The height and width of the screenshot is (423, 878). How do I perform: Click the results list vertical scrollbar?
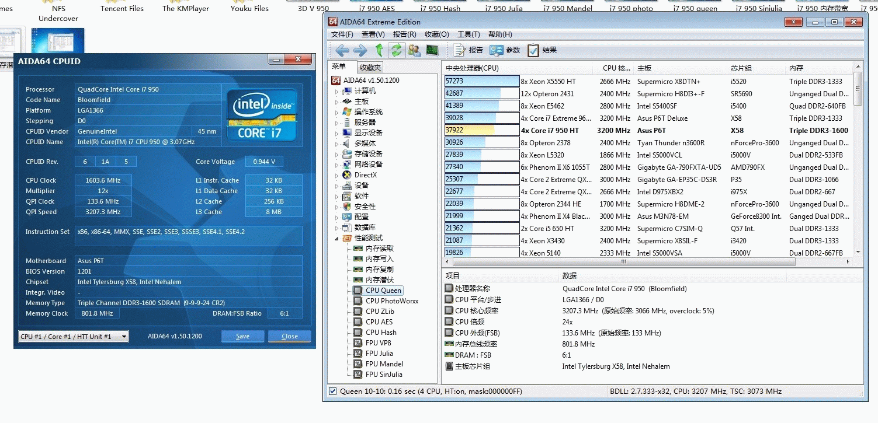tap(858, 163)
